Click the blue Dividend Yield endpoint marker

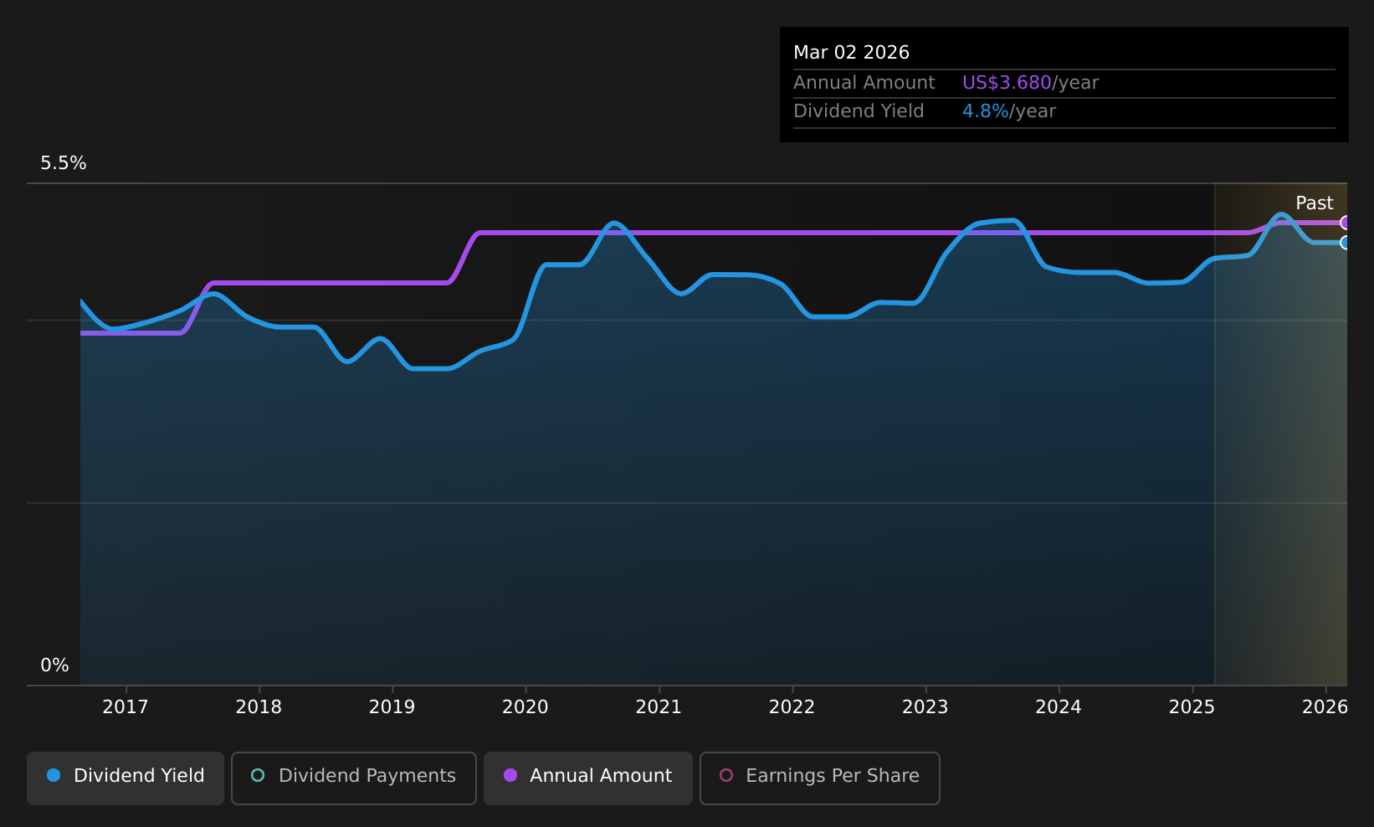pos(1346,243)
